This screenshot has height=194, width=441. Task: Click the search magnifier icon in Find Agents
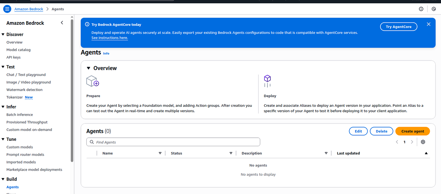point(92,142)
